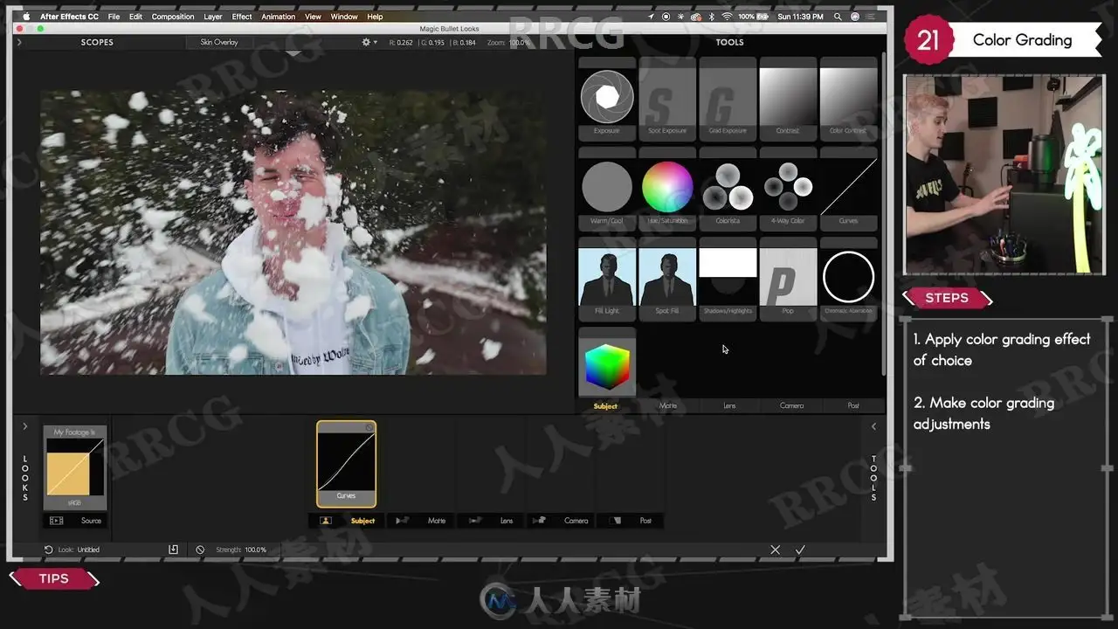Open the Effect menu
The image size is (1118, 629).
[x=242, y=17]
